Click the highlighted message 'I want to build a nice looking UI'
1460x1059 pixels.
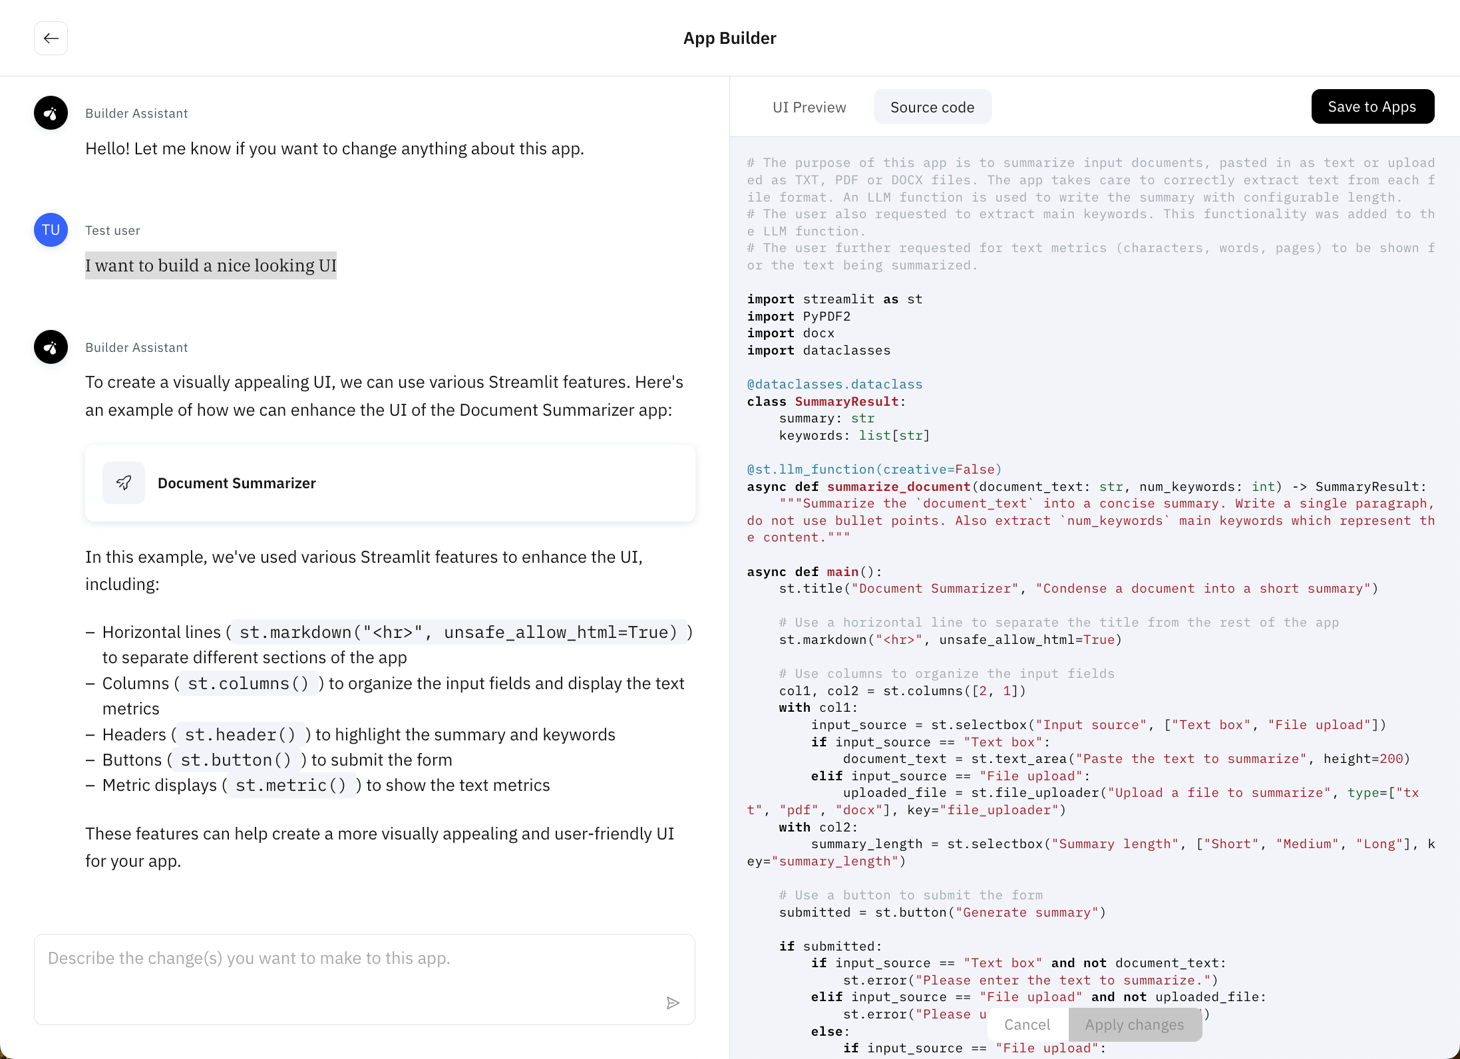[211, 265]
